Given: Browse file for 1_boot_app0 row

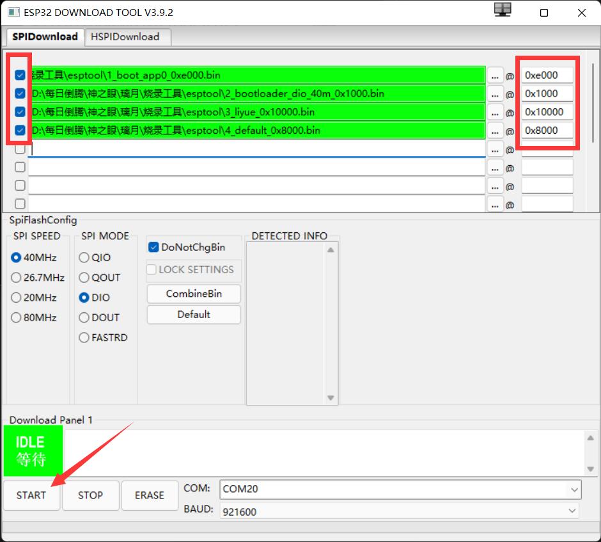Looking at the screenshot, I should click(496, 75).
